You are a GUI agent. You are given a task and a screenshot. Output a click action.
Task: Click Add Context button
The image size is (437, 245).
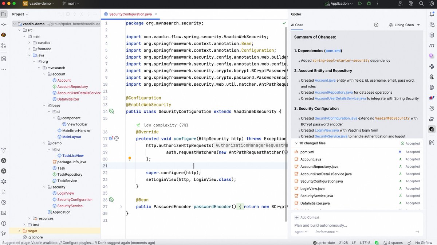point(307,217)
